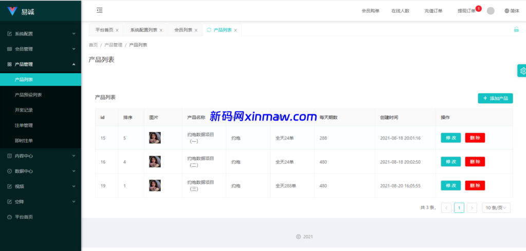The image size is (526, 251).
Task: Close the 系统配置列表 tab
Action: pyautogui.click(x=161, y=30)
